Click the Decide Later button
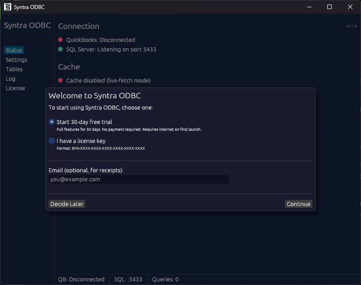The image size is (361, 285). 67,204
